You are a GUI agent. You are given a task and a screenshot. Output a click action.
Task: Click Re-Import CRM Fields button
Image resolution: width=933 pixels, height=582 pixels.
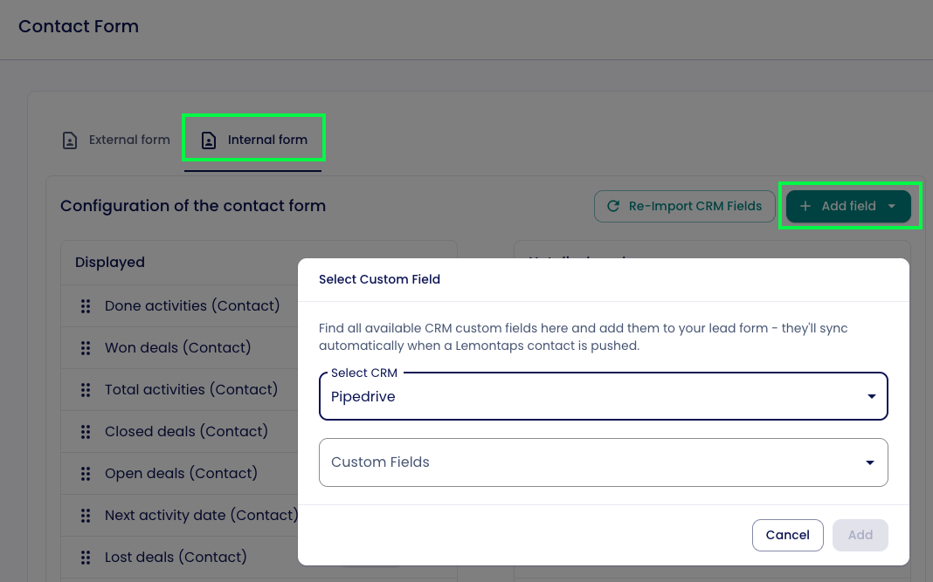pyautogui.click(x=685, y=207)
